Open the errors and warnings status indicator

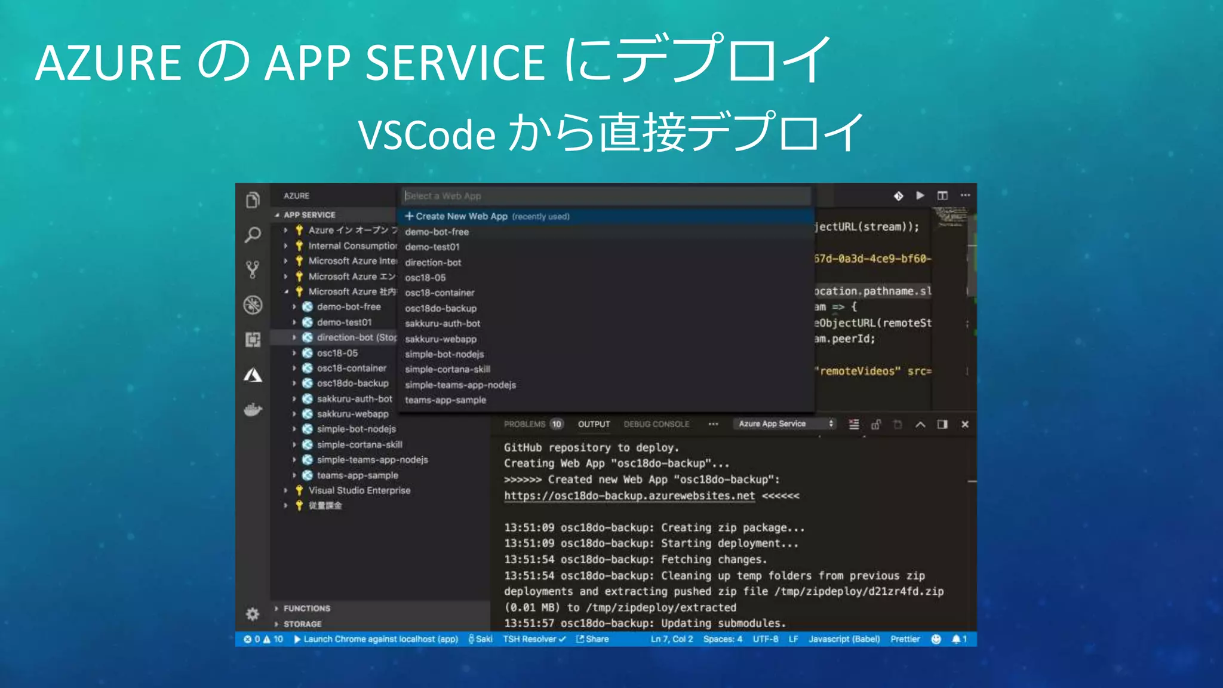point(263,639)
